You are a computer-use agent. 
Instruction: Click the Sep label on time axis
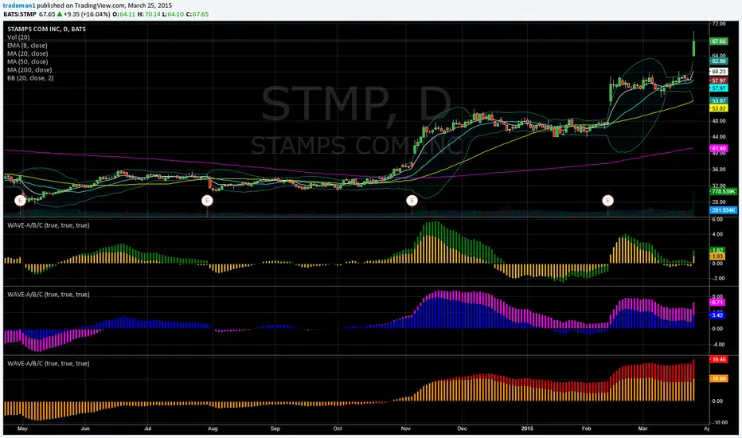[275, 428]
